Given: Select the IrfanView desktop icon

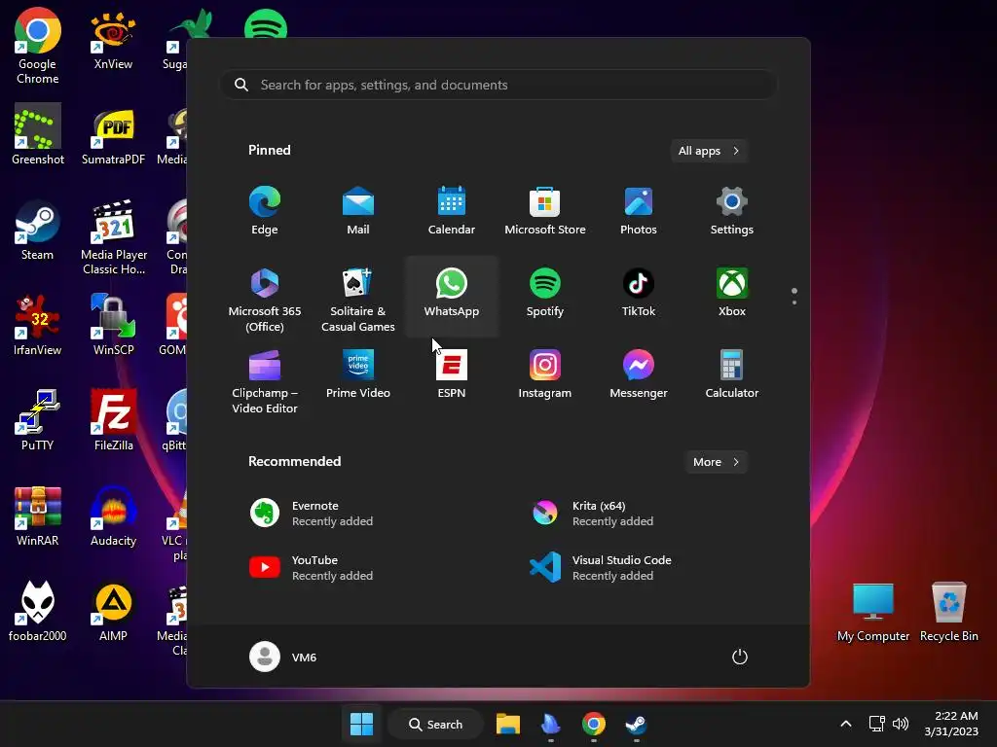Looking at the screenshot, I should point(38,325).
